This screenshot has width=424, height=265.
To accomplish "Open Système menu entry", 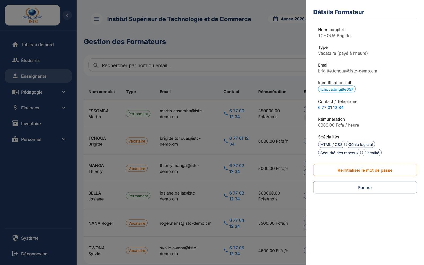I will [x=38, y=238].
